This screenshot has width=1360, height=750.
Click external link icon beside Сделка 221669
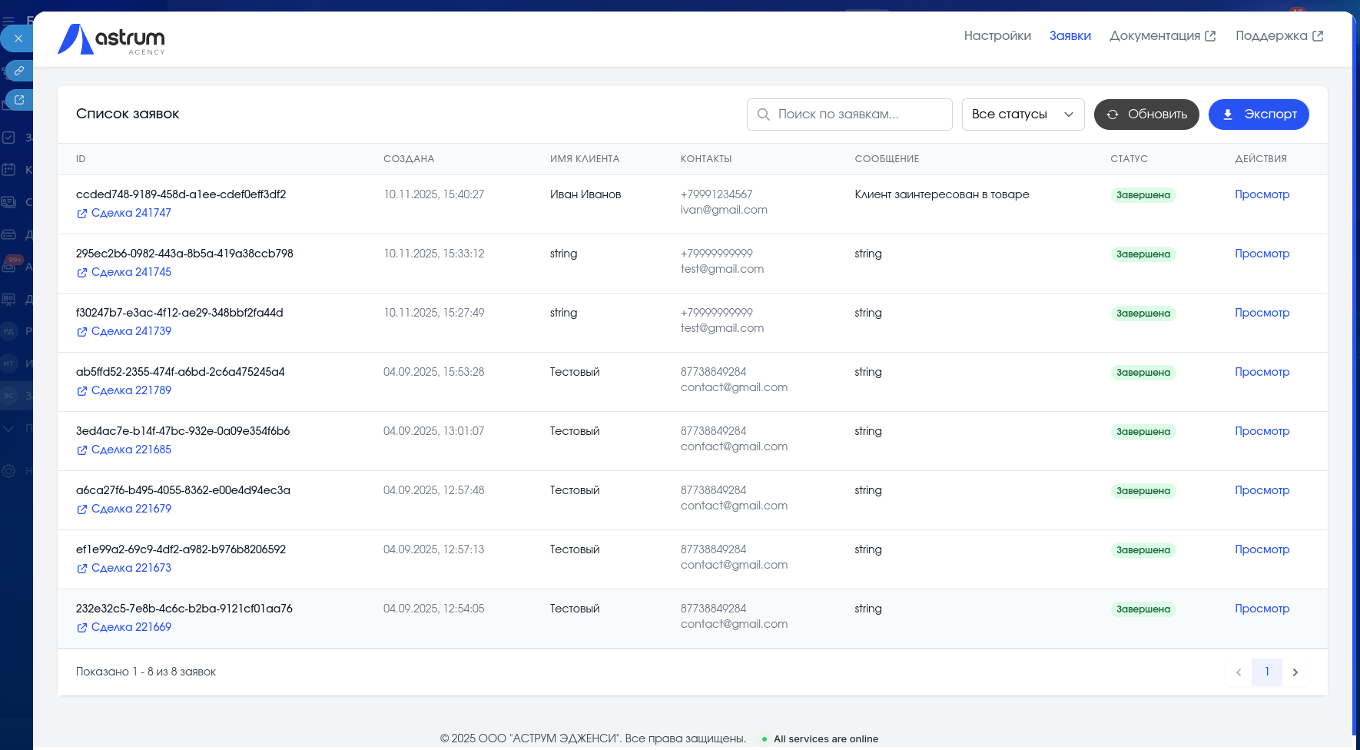(x=81, y=628)
